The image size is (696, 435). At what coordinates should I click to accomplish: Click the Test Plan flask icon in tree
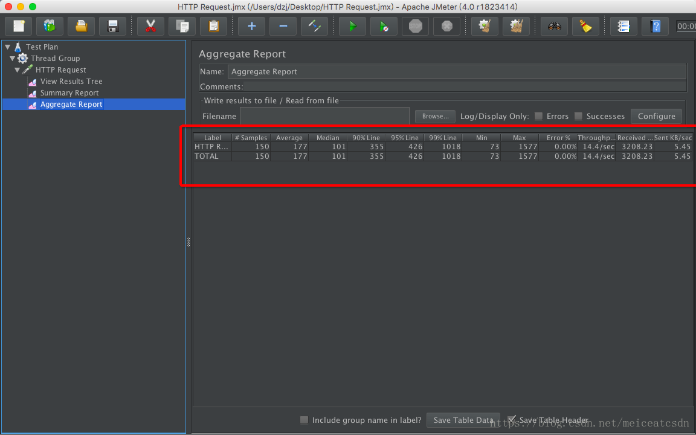click(18, 47)
